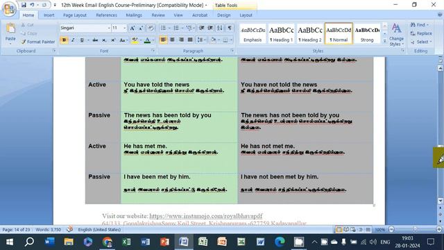Viewport: 444px width, 250px height.
Task: Expand the styles gallery More arrow
Action: tap(384, 41)
